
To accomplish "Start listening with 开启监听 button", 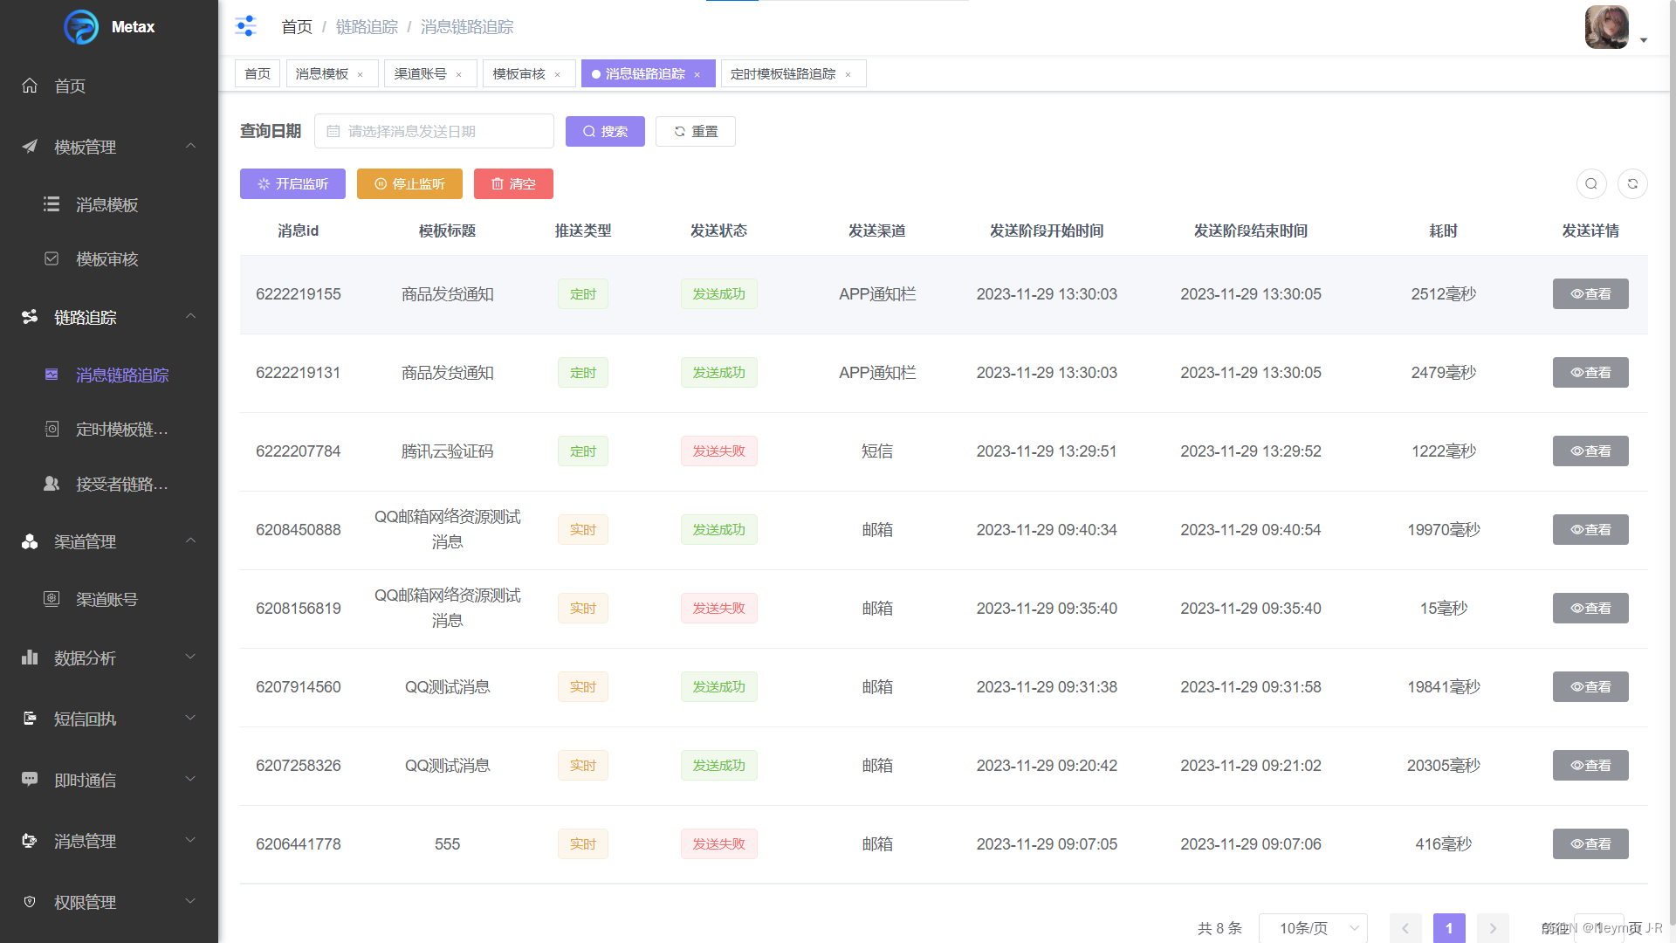I will coord(292,183).
